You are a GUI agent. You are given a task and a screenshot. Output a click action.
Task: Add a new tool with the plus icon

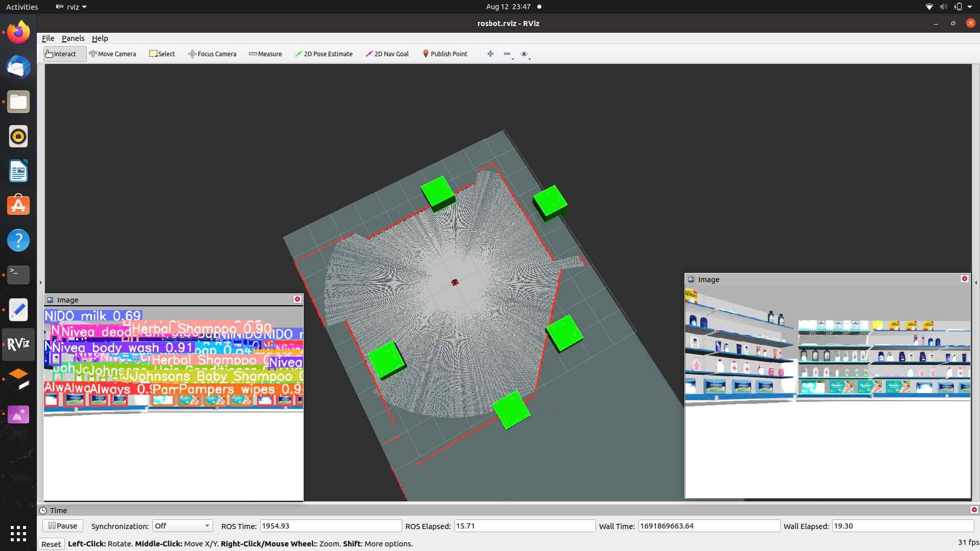point(490,54)
